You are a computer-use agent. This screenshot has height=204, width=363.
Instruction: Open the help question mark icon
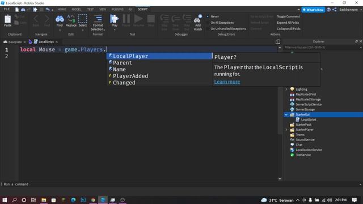point(328,10)
